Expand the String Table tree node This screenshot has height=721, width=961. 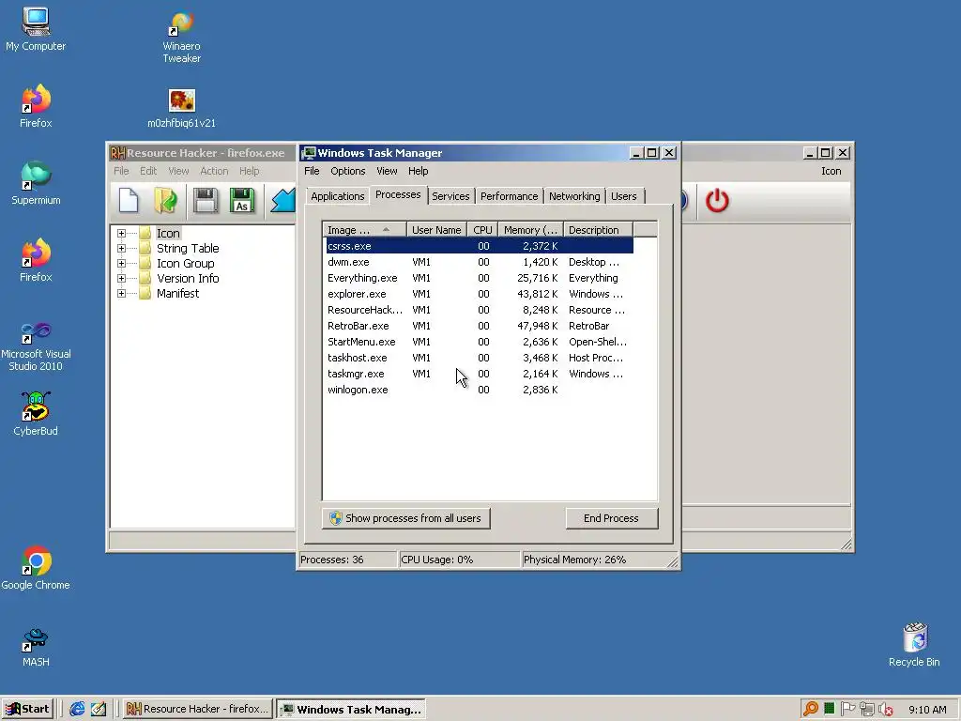[x=121, y=248]
